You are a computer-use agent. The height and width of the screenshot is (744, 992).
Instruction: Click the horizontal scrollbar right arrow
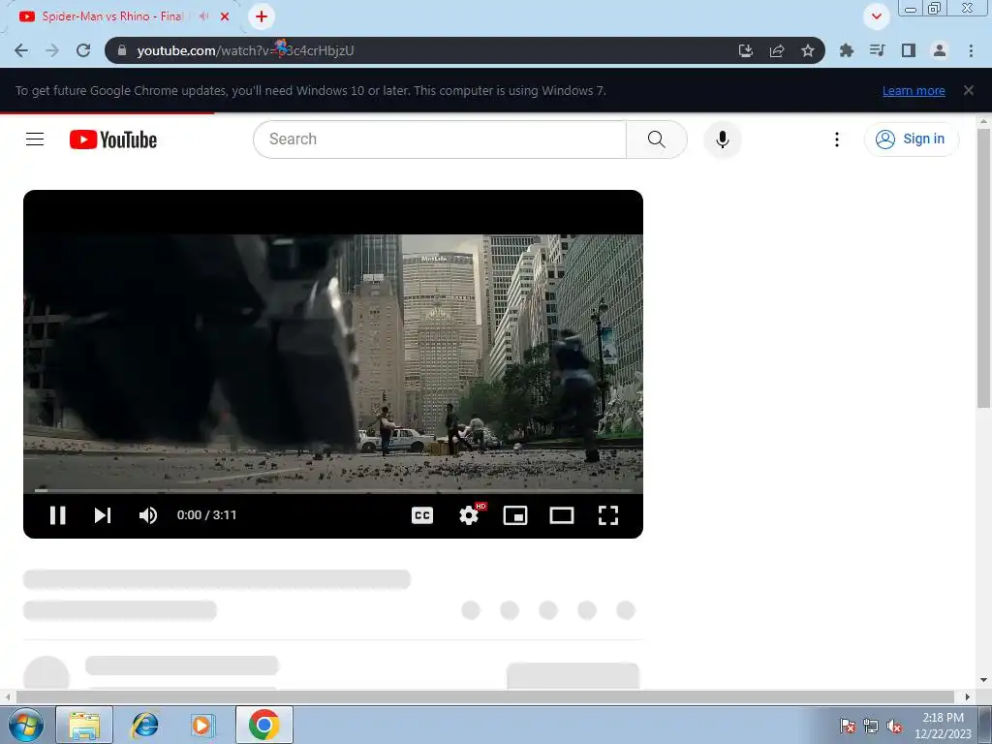tap(967, 697)
